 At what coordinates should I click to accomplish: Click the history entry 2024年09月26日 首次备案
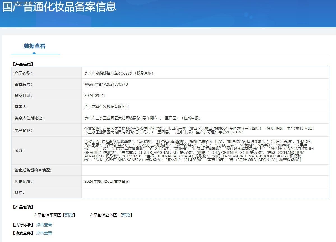click(x=106, y=181)
